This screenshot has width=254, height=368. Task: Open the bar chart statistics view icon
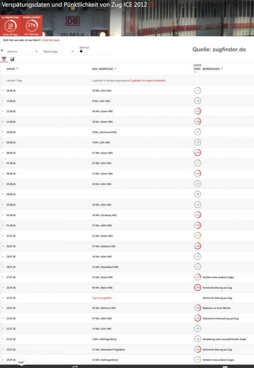tap(12, 59)
